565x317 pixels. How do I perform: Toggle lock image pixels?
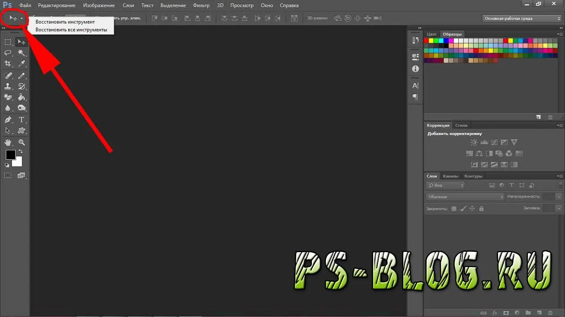coord(463,208)
